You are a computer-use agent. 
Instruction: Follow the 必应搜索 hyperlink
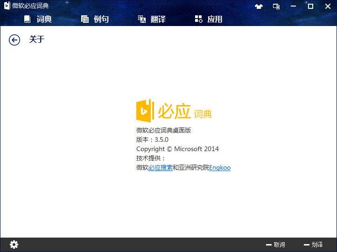(161, 167)
